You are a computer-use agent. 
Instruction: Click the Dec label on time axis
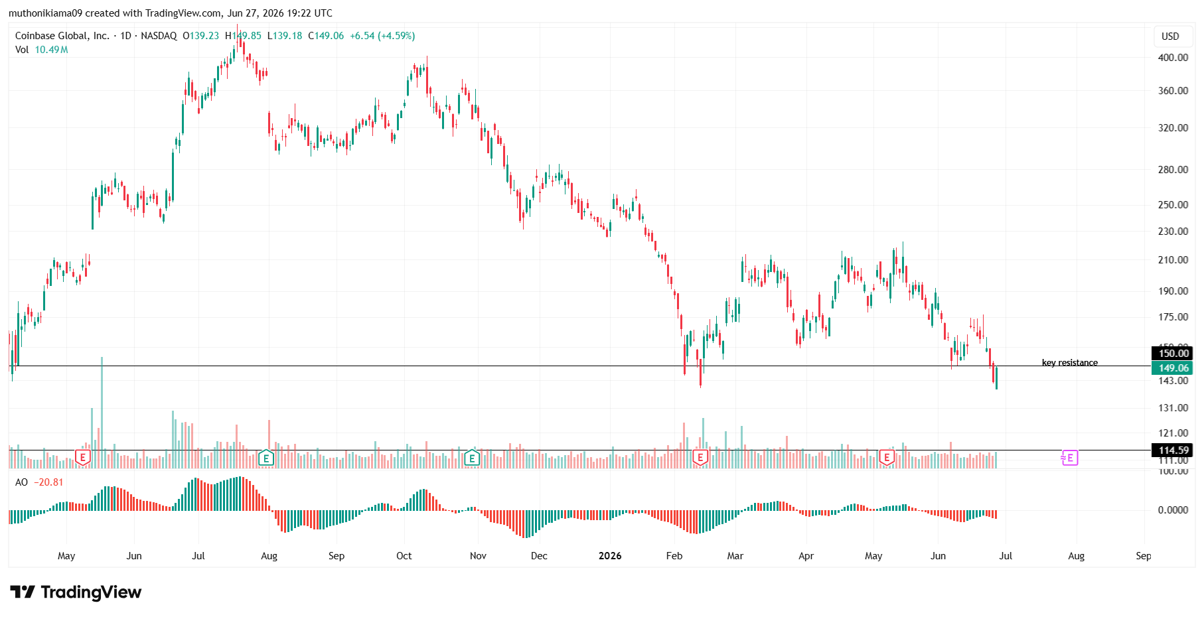(539, 556)
